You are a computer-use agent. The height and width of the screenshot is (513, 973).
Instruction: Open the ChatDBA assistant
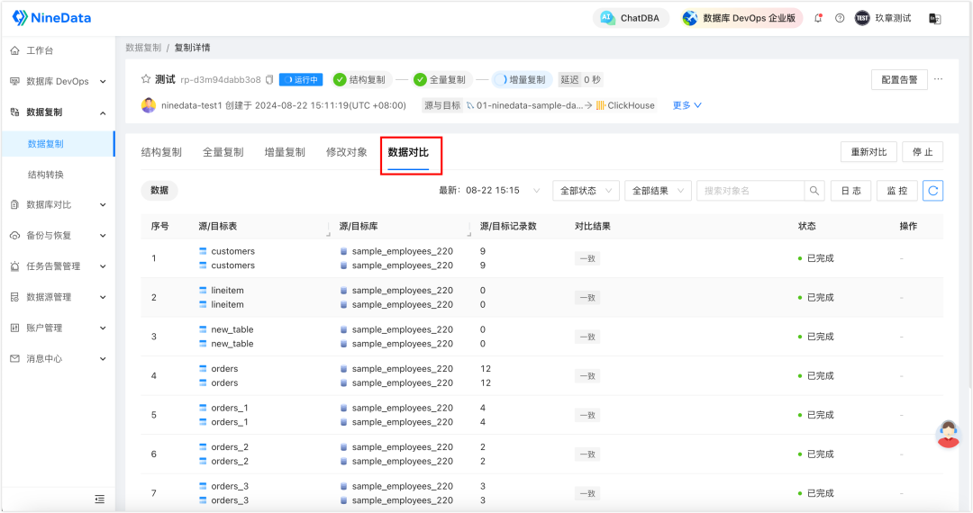pos(631,18)
